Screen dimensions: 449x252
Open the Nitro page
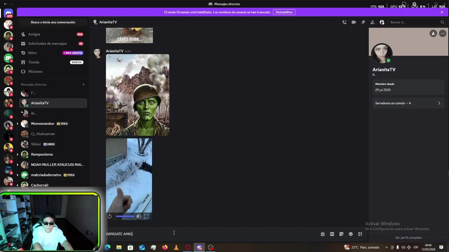[53, 53]
